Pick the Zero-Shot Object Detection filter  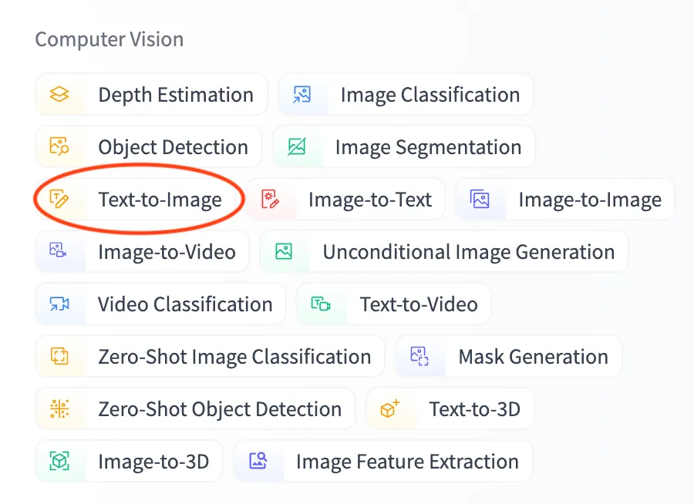(219, 409)
